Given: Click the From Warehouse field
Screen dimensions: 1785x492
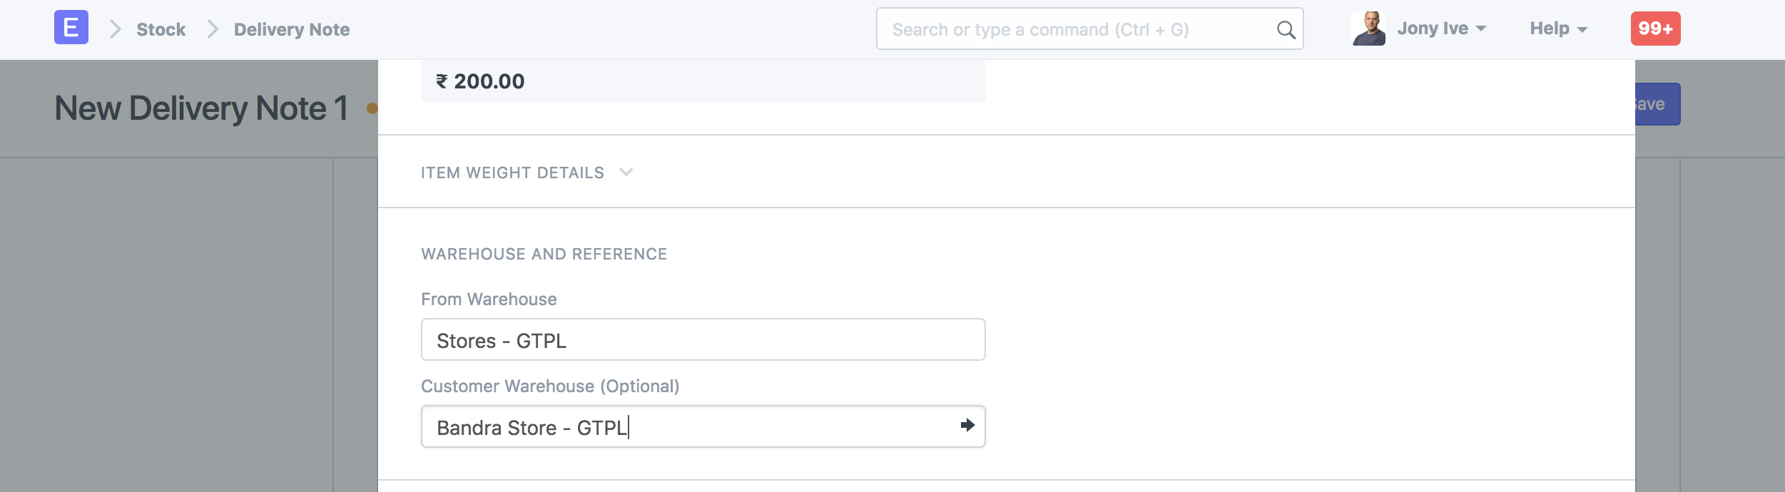Looking at the screenshot, I should coord(703,340).
